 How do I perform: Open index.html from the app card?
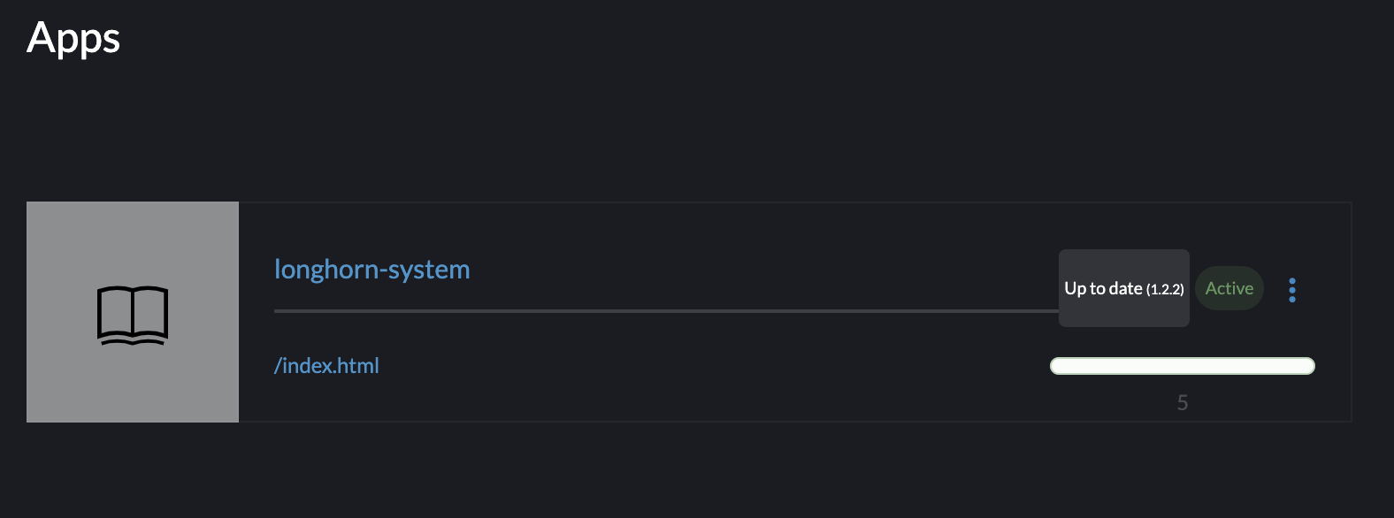326,365
